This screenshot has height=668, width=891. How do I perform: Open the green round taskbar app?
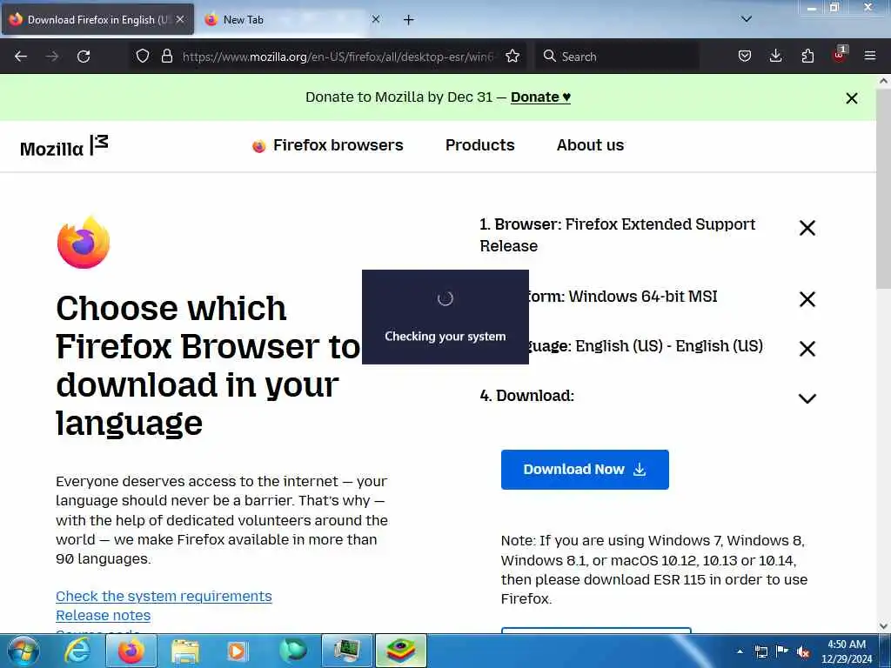292,651
